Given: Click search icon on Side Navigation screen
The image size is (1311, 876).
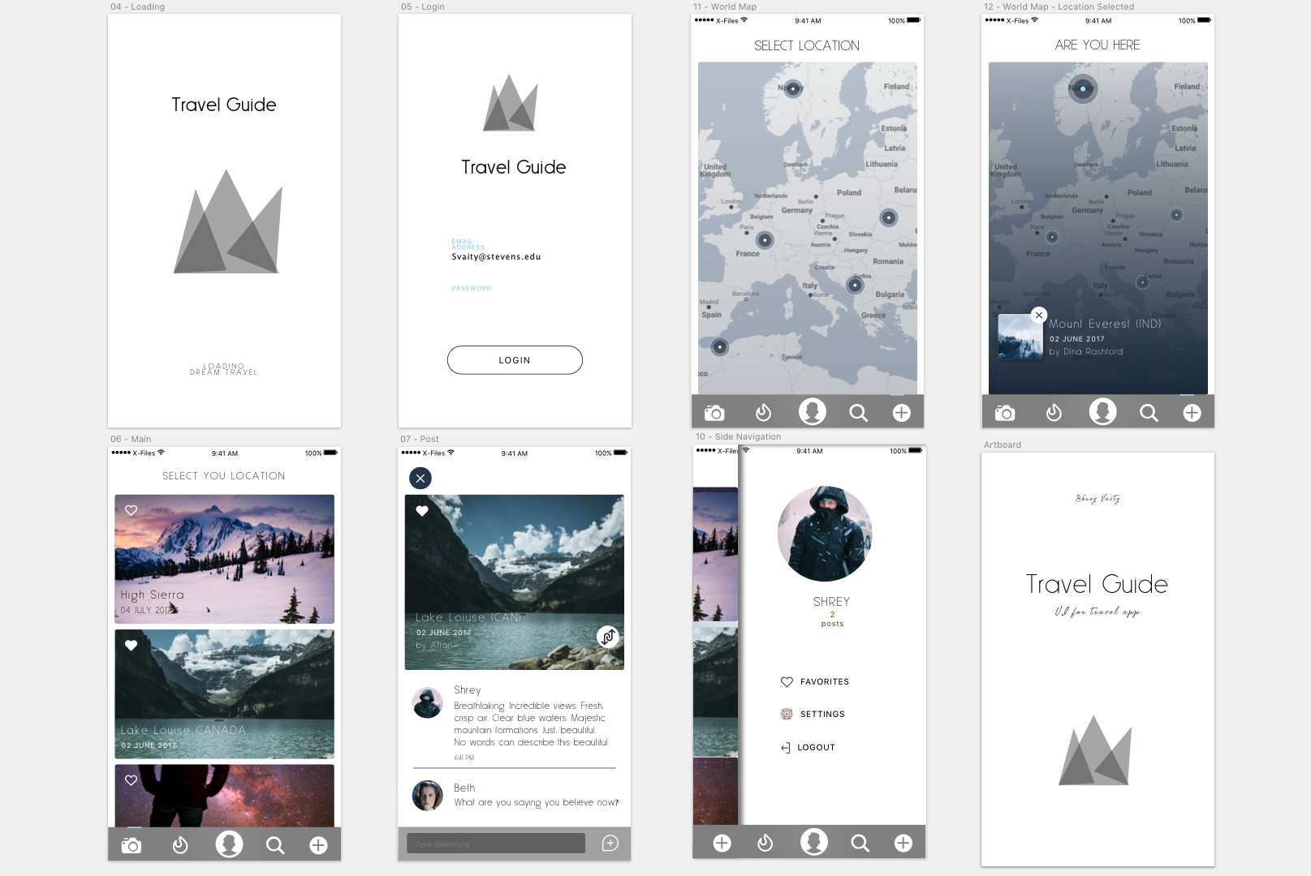Looking at the screenshot, I should 860,844.
